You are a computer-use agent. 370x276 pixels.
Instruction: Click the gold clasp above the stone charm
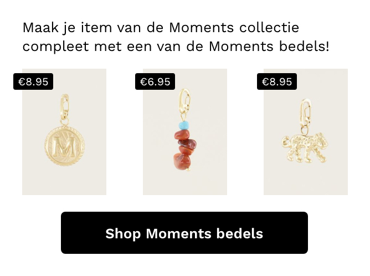(185, 101)
